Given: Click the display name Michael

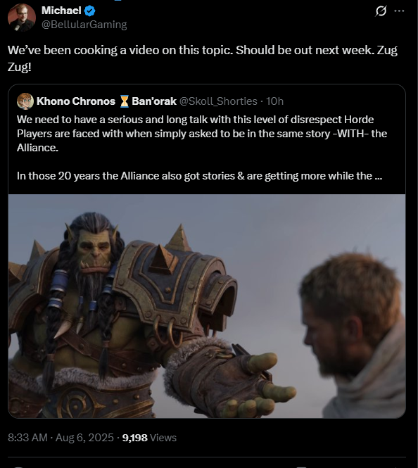Looking at the screenshot, I should pos(61,11).
